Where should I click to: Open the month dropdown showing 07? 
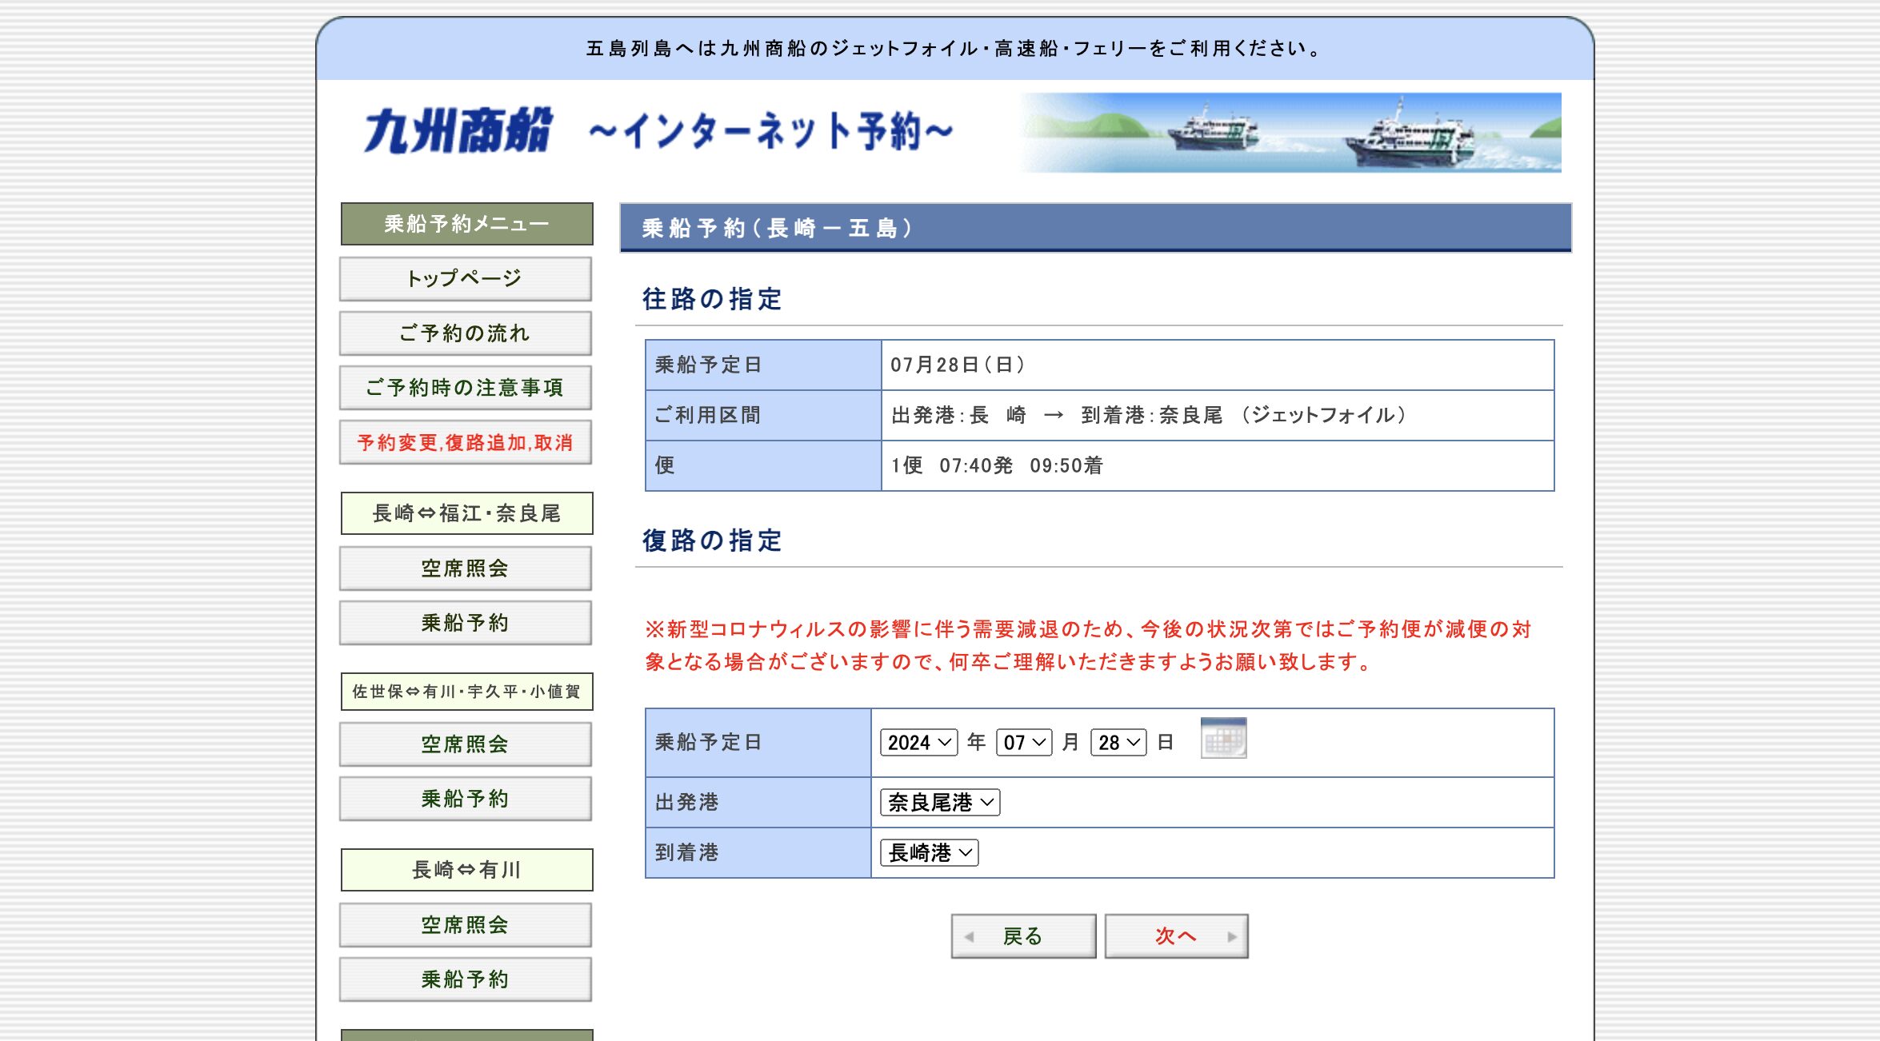[x=1024, y=743]
